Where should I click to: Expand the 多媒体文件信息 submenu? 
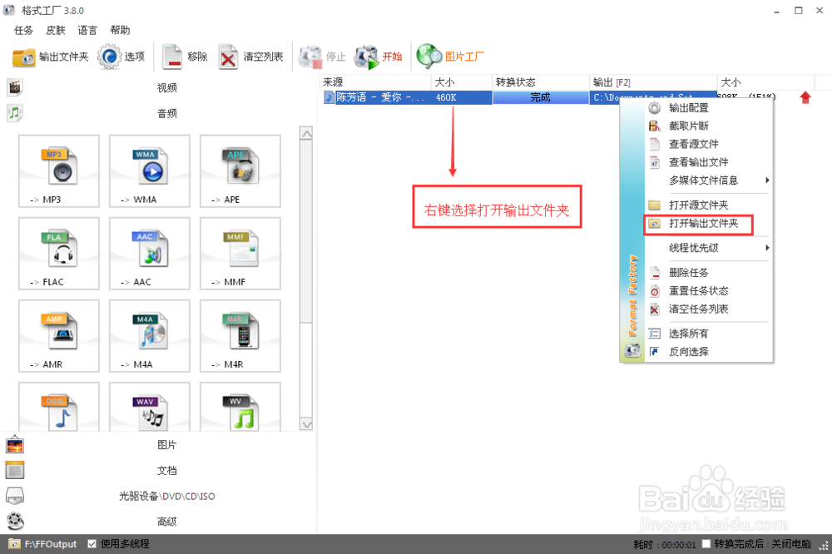(702, 180)
